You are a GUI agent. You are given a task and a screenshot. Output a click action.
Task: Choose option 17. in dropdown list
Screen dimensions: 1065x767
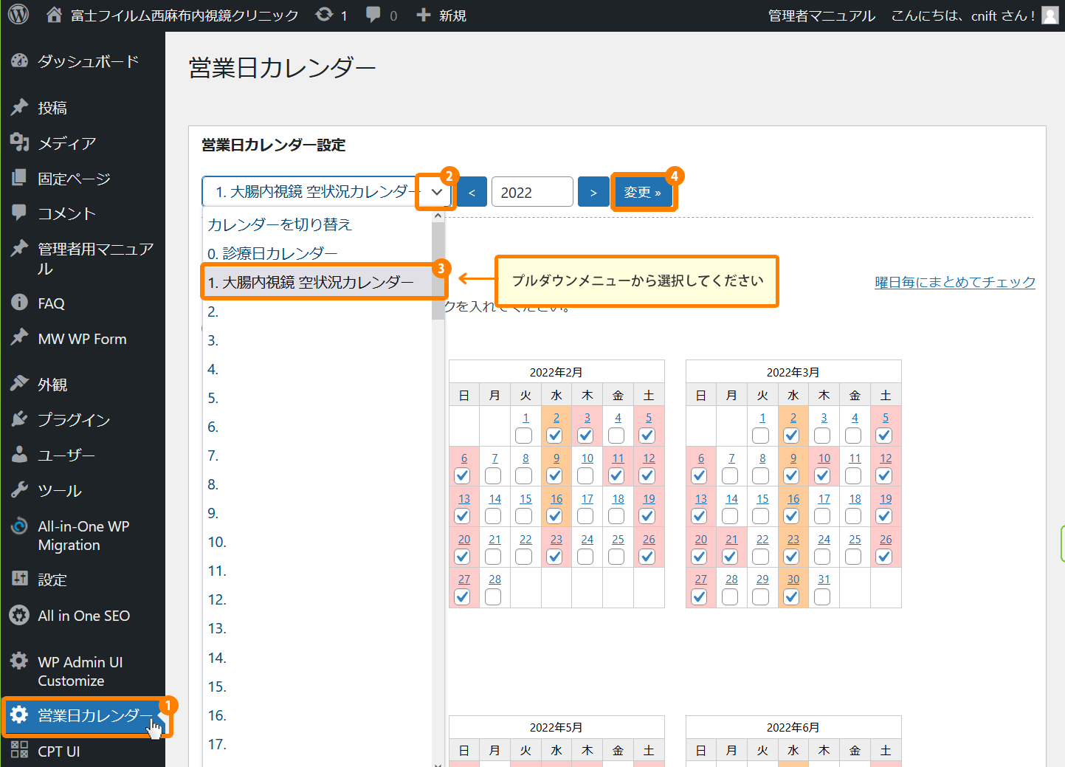[317, 744]
